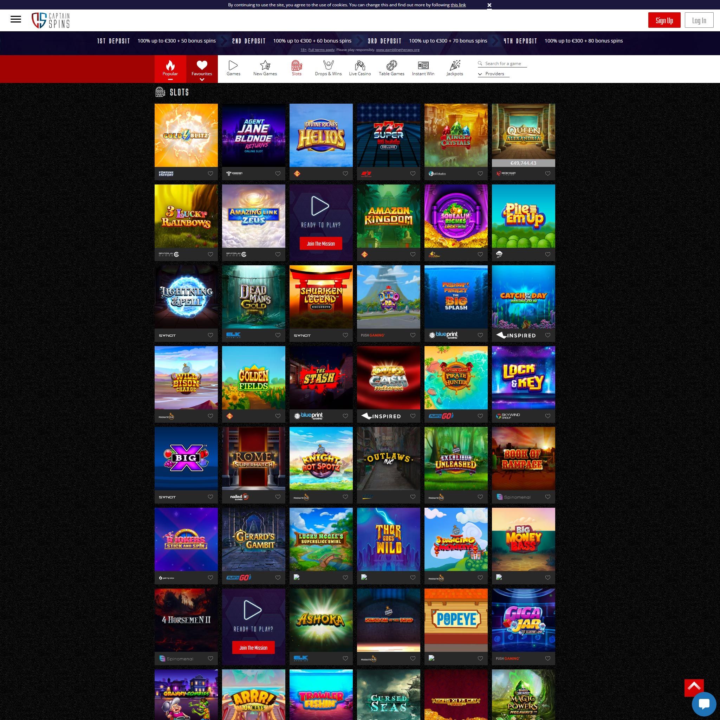The image size is (720, 720).
Task: Open the Lock & Key game
Action: click(x=523, y=378)
